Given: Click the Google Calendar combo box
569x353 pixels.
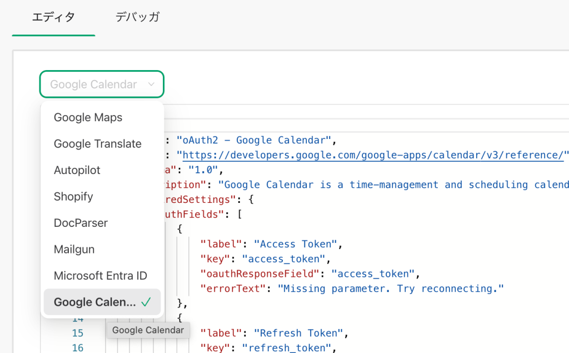Looking at the screenshot, I should pyautogui.click(x=102, y=84).
